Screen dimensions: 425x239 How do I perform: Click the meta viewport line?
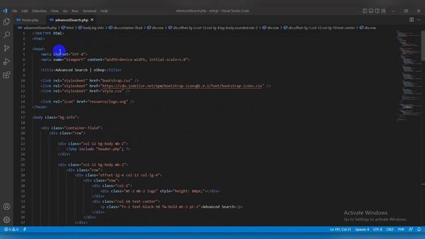tap(115, 60)
